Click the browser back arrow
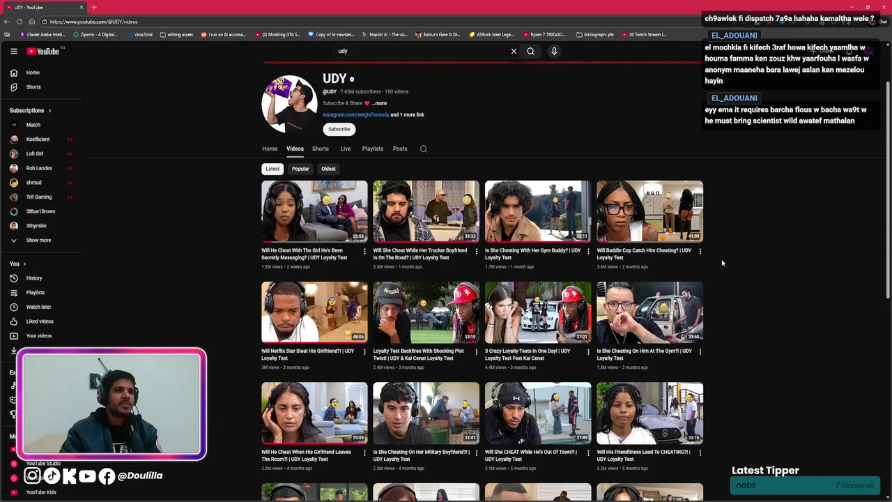892x502 pixels. [x=8, y=22]
